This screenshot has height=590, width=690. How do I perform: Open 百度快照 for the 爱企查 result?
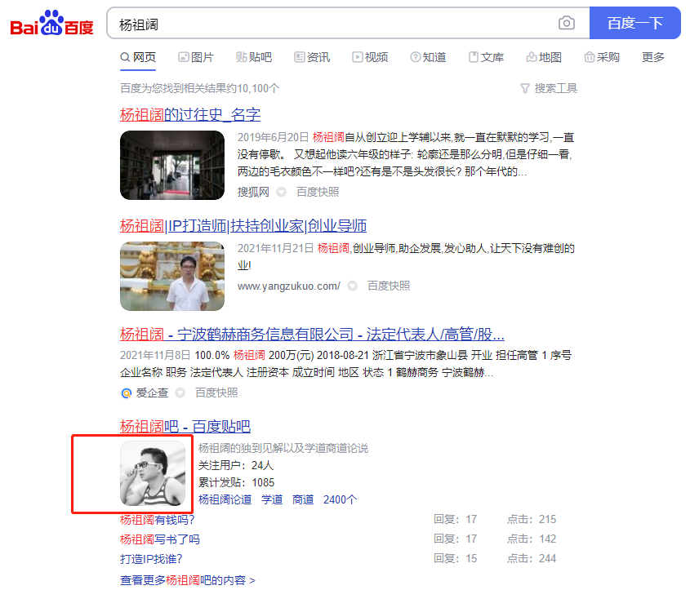[216, 393]
